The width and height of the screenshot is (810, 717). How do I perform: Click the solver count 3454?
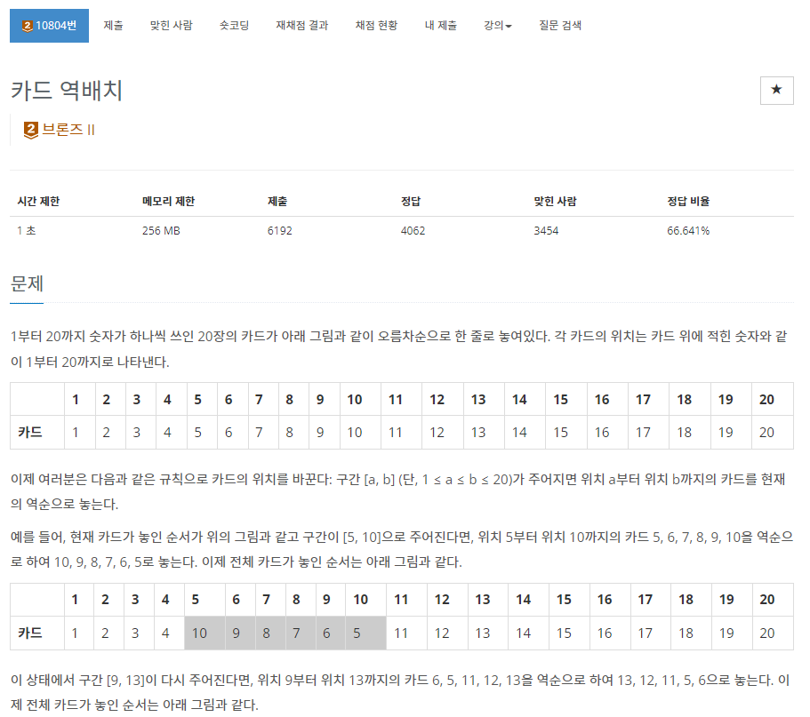pyautogui.click(x=546, y=231)
